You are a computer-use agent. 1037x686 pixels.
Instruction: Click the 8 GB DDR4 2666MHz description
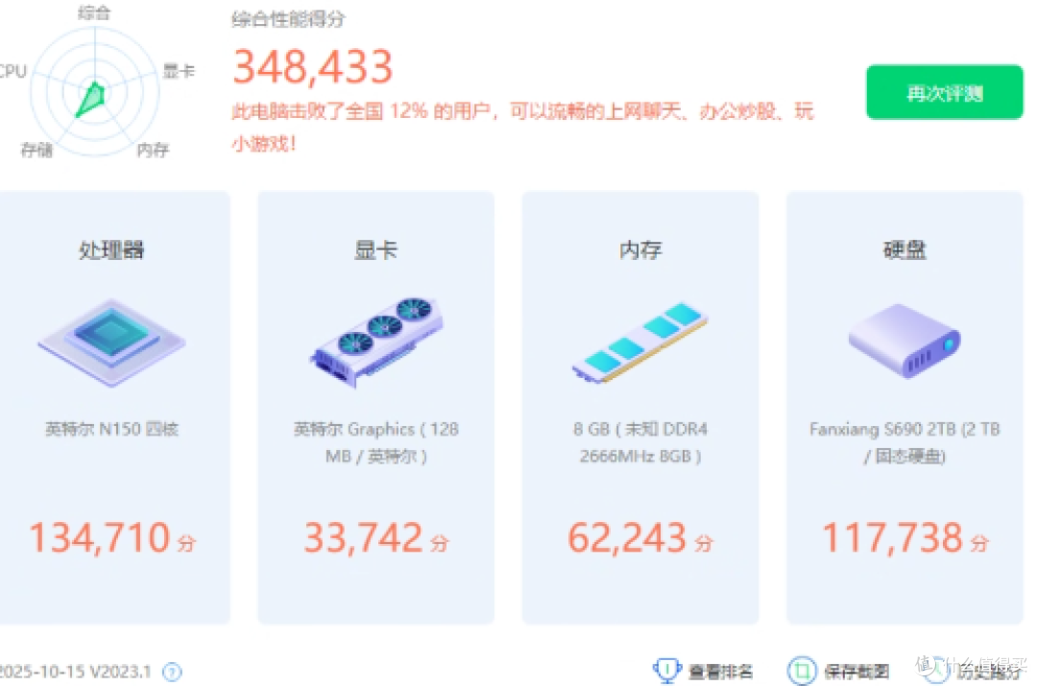pyautogui.click(x=640, y=442)
